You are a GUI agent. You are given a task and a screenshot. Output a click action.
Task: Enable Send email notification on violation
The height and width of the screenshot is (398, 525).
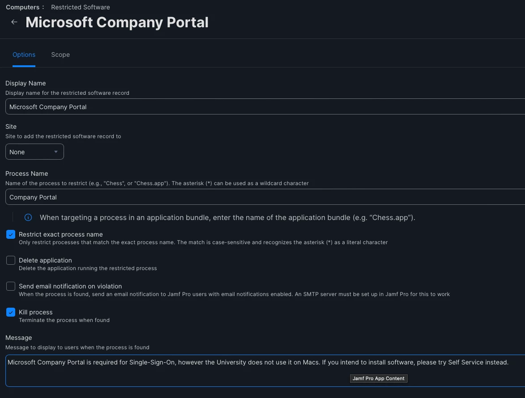(11, 286)
